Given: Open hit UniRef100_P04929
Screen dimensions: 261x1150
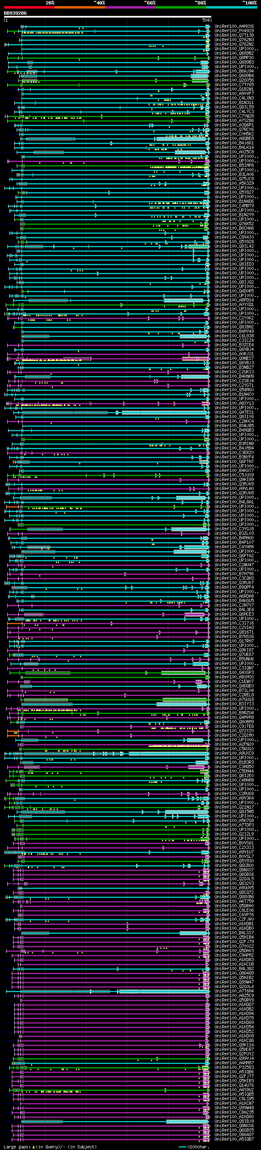Looking at the screenshot, I should pos(234,31).
